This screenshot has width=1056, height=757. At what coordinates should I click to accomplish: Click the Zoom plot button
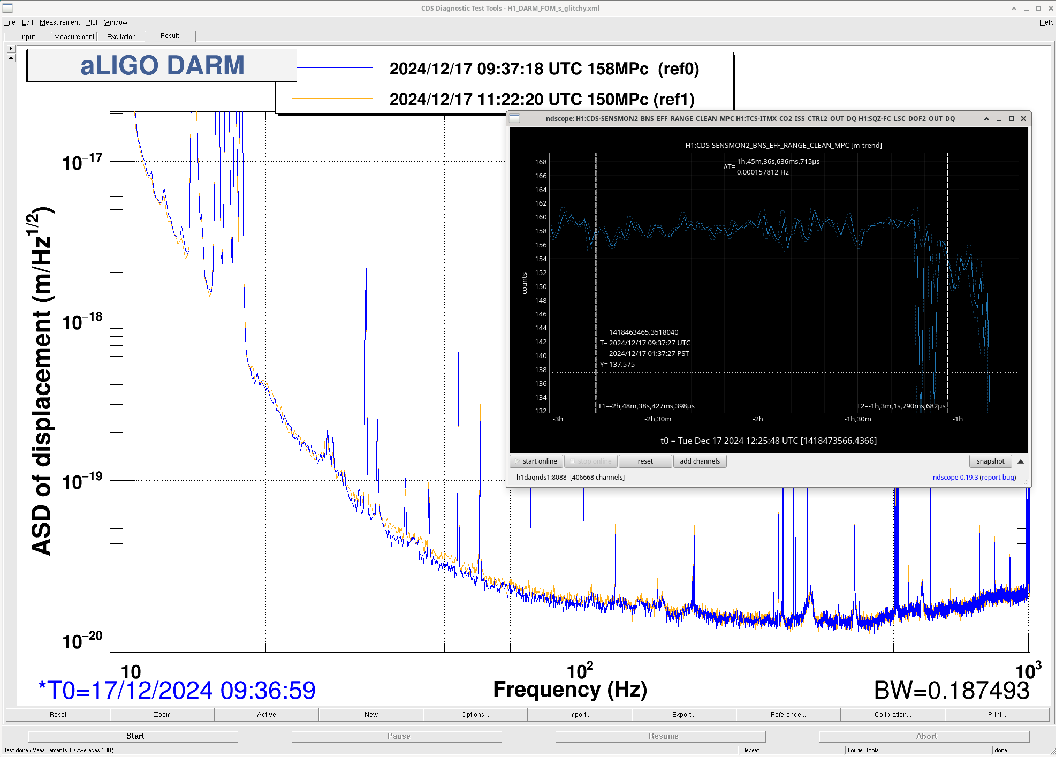pos(162,715)
